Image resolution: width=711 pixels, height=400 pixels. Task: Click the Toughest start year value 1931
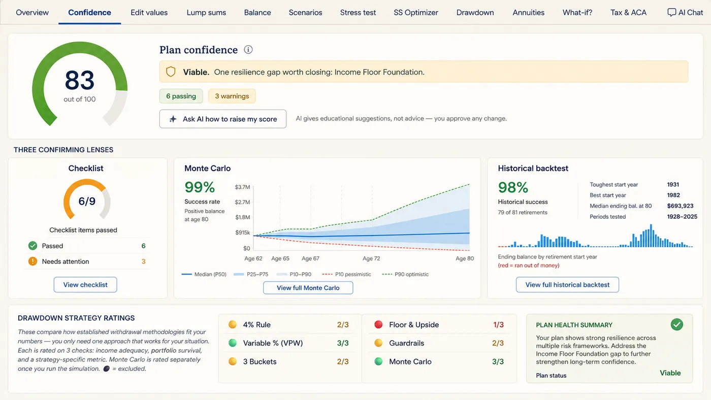pyautogui.click(x=673, y=185)
